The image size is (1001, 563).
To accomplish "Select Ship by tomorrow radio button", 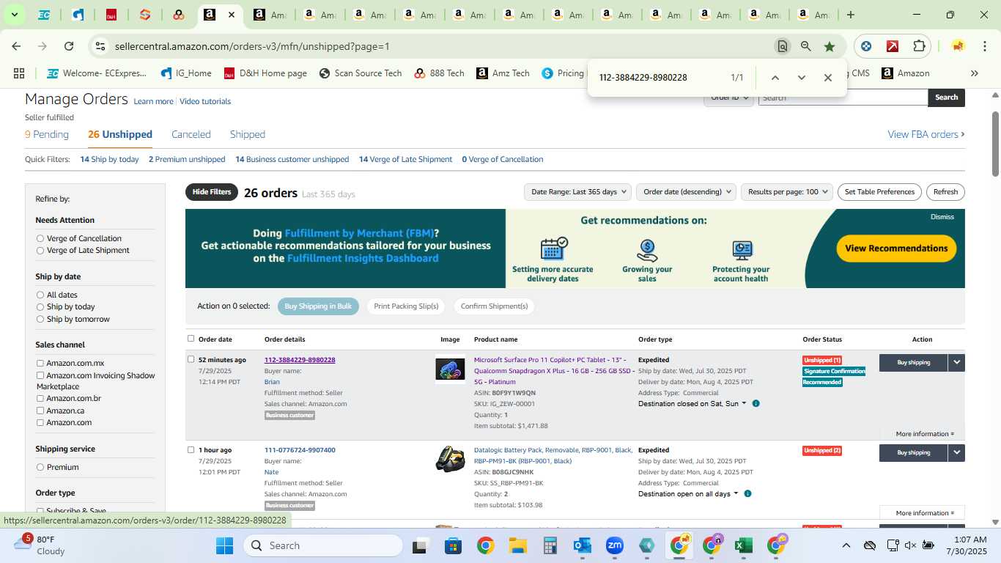I will [x=40, y=320].
